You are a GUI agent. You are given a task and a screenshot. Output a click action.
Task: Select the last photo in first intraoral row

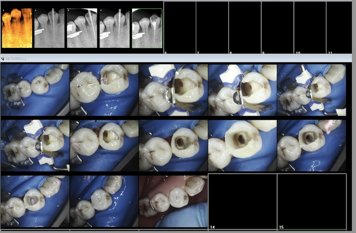coord(311,90)
